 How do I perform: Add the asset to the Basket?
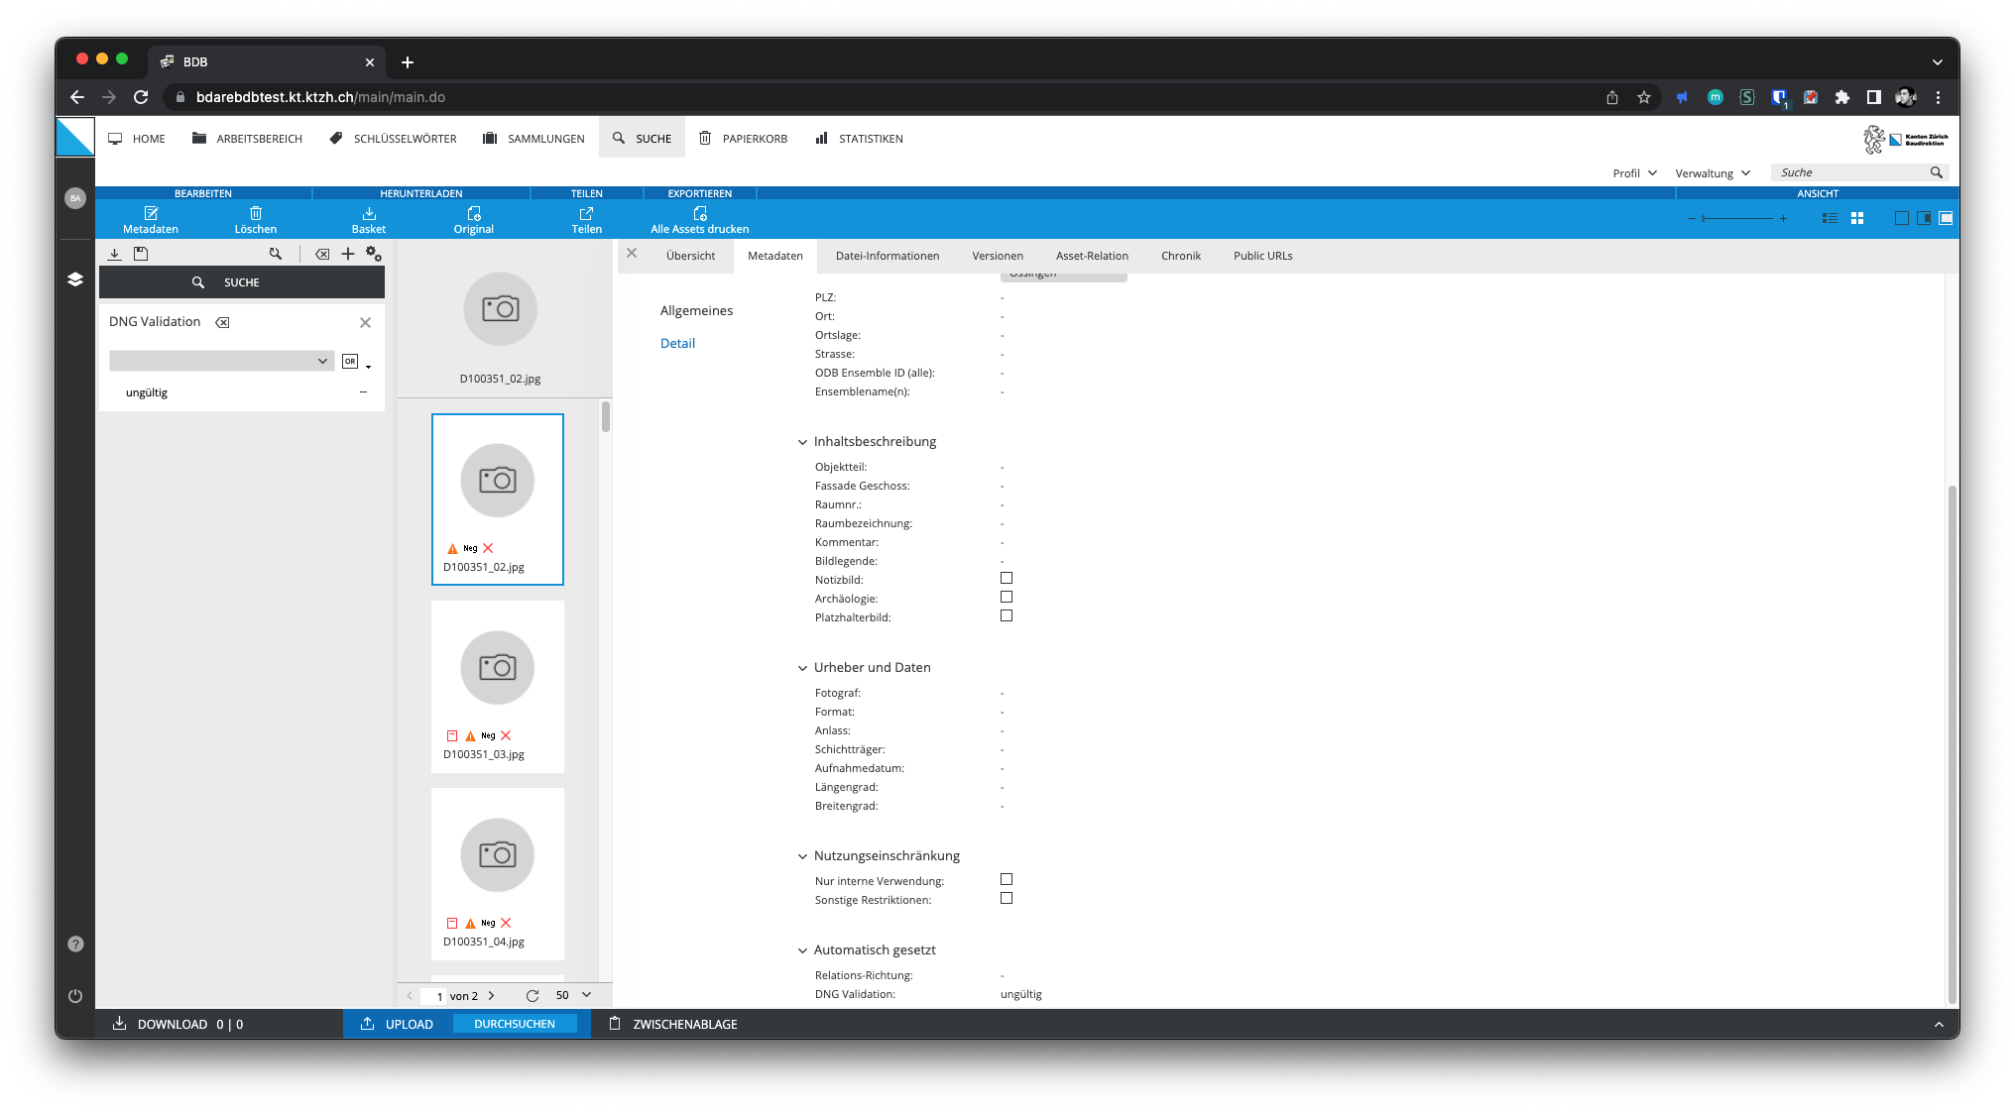(369, 220)
